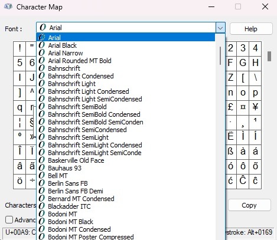Click the font icon beside Bell MT
This screenshot has height=240, width=277.
coord(42,176)
